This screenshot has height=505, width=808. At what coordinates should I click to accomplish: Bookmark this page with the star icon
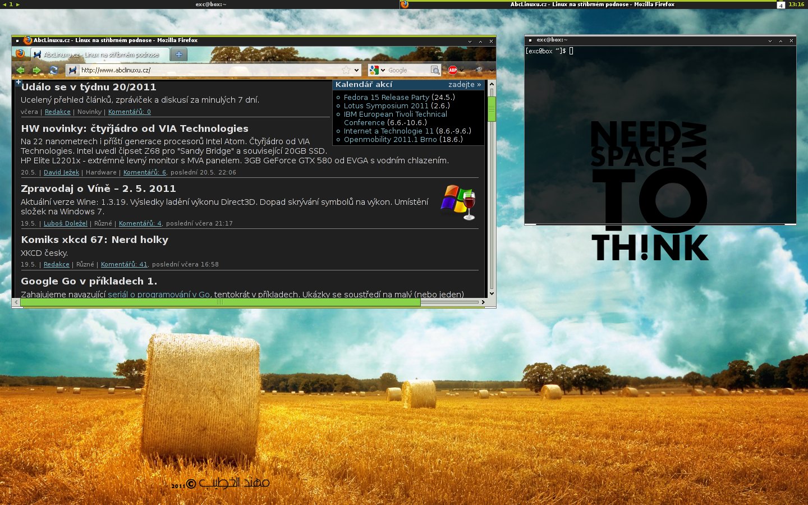click(x=346, y=70)
